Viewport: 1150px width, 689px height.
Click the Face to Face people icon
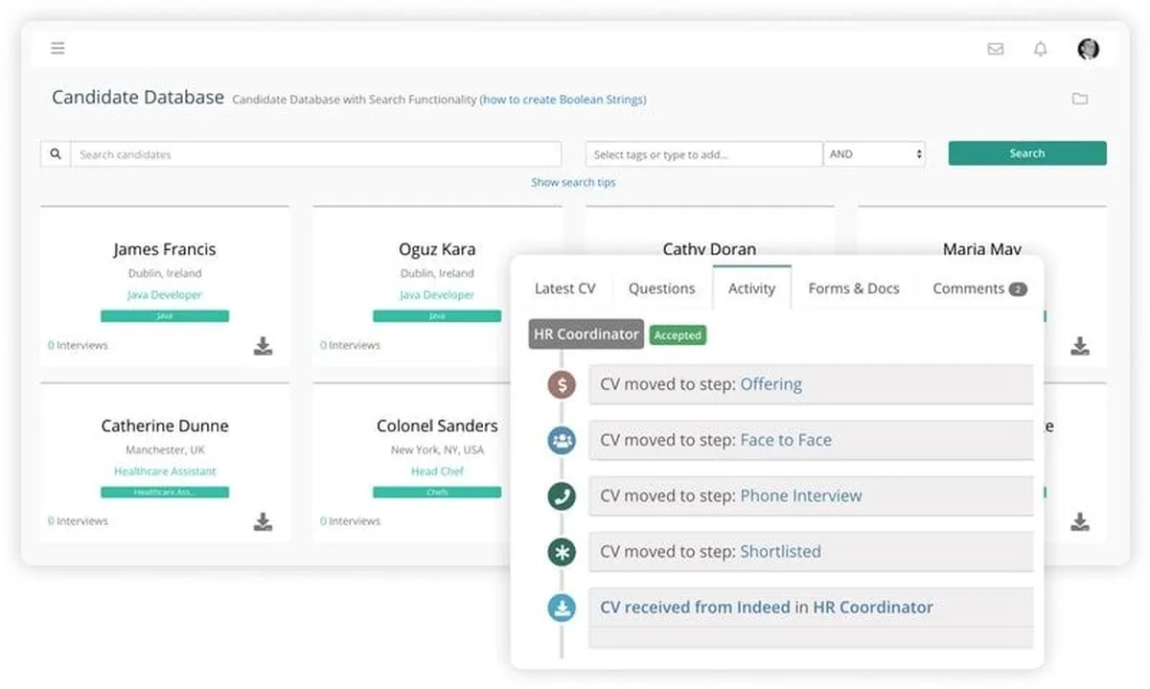[562, 441]
